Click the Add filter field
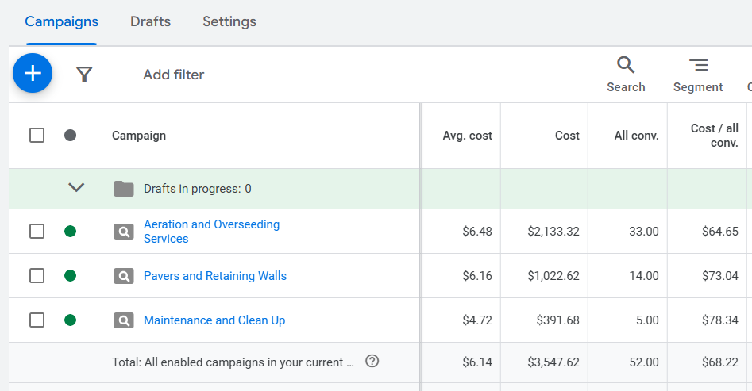This screenshot has width=752, height=391. pyautogui.click(x=173, y=75)
